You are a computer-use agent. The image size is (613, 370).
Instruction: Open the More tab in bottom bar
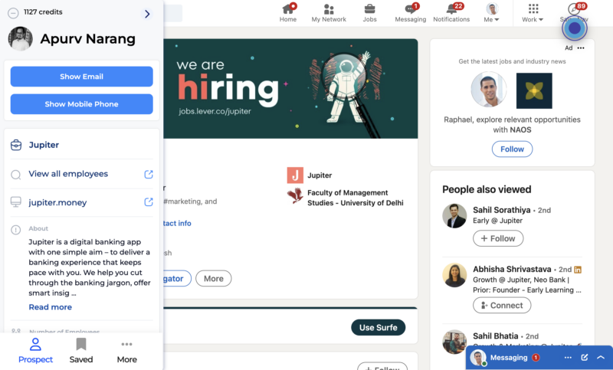(x=126, y=351)
